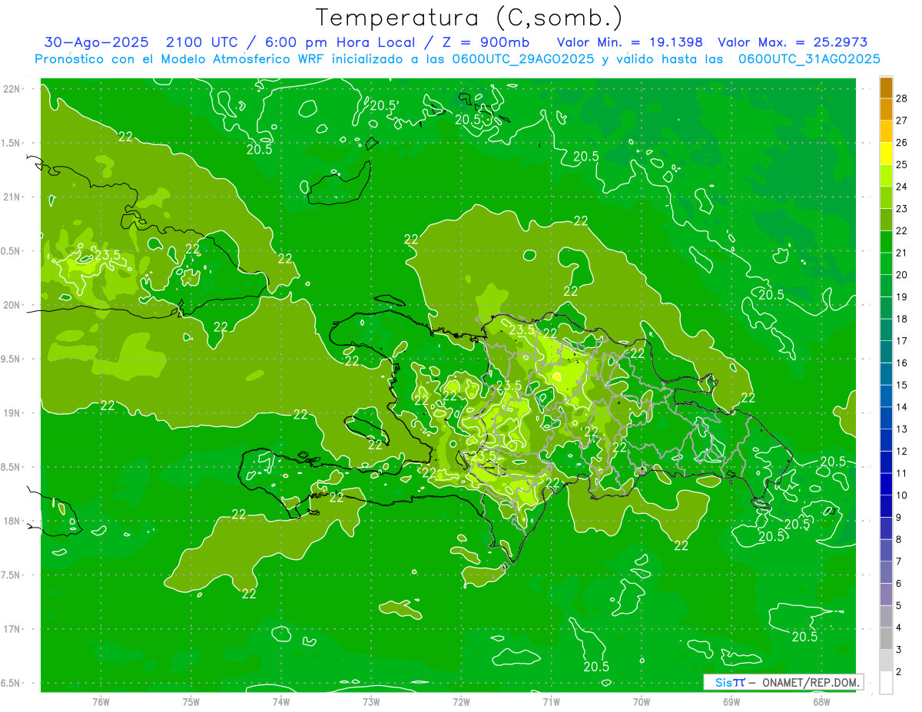The height and width of the screenshot is (712, 922).
Task: Click the "75W" longitude axis label
Action: [191, 700]
